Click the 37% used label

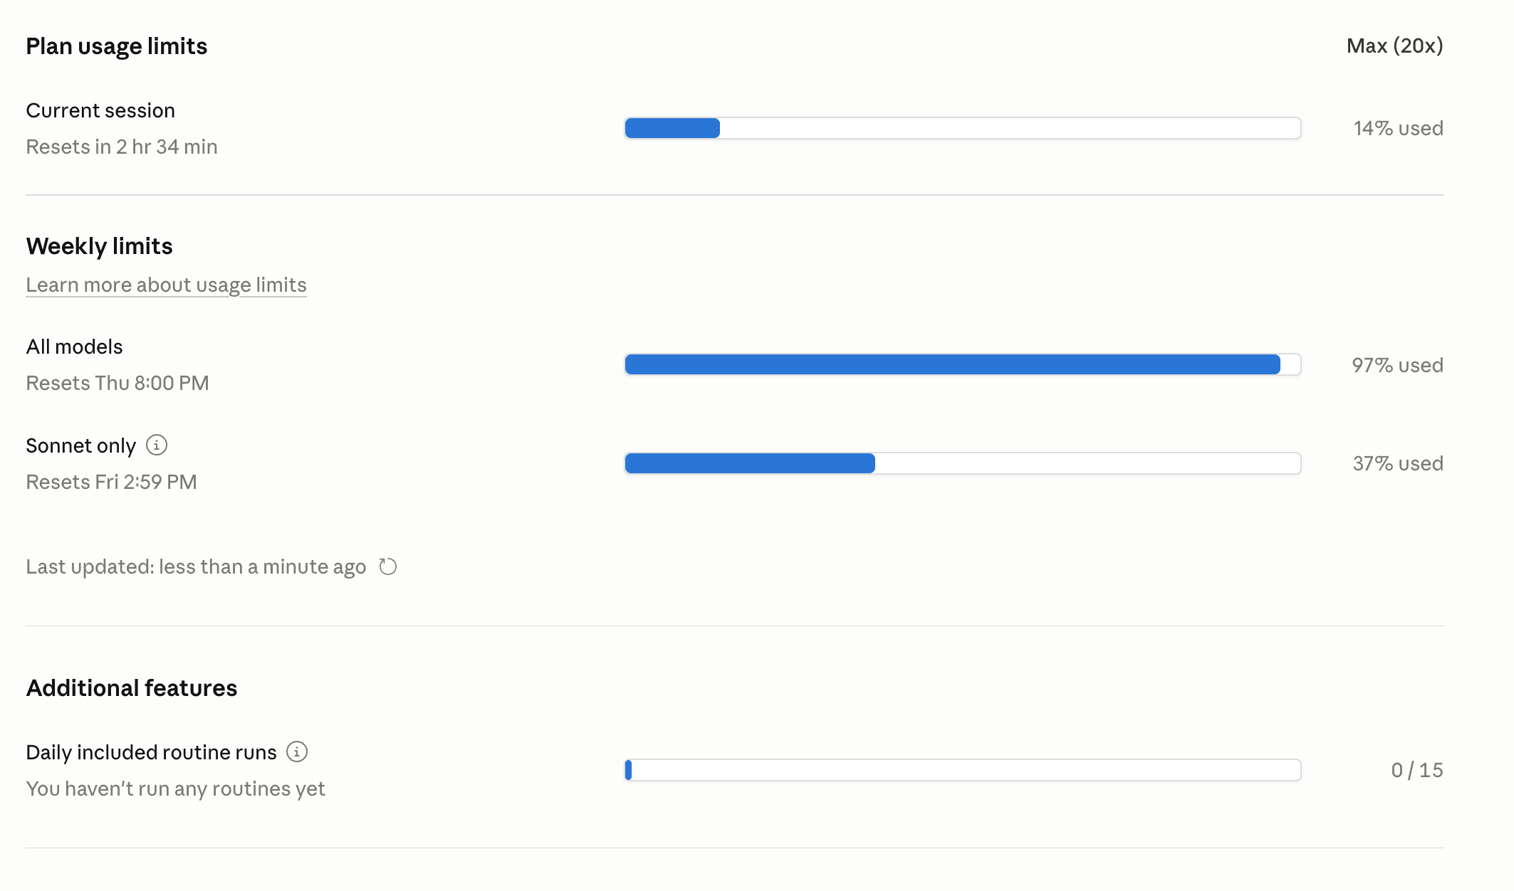tap(1398, 463)
